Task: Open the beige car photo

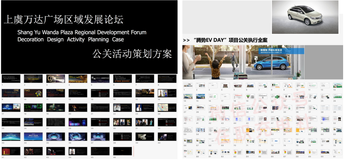Action: [305, 17]
